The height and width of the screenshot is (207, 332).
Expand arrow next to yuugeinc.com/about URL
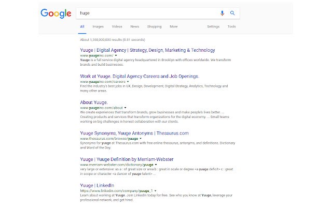coord(126,108)
